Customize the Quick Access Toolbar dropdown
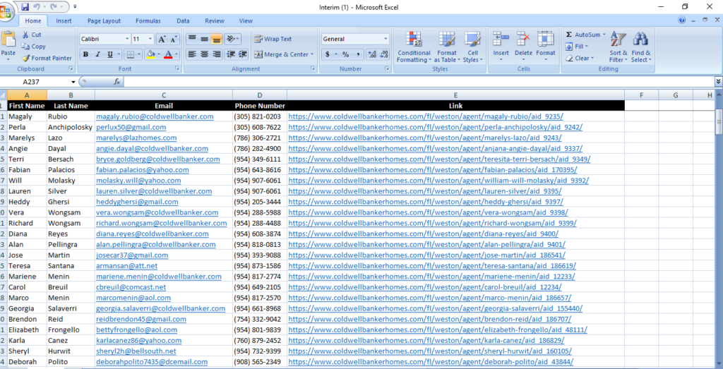723x369 pixels. [x=75, y=7]
